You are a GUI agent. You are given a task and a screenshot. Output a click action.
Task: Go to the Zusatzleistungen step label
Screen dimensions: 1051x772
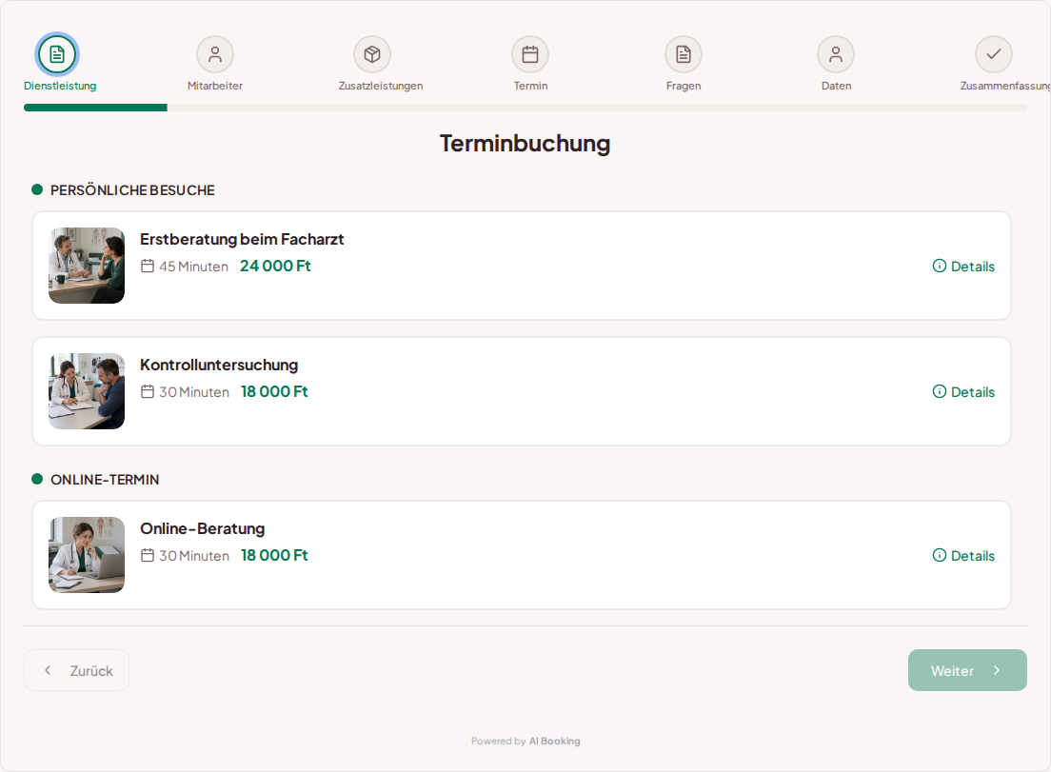381,86
